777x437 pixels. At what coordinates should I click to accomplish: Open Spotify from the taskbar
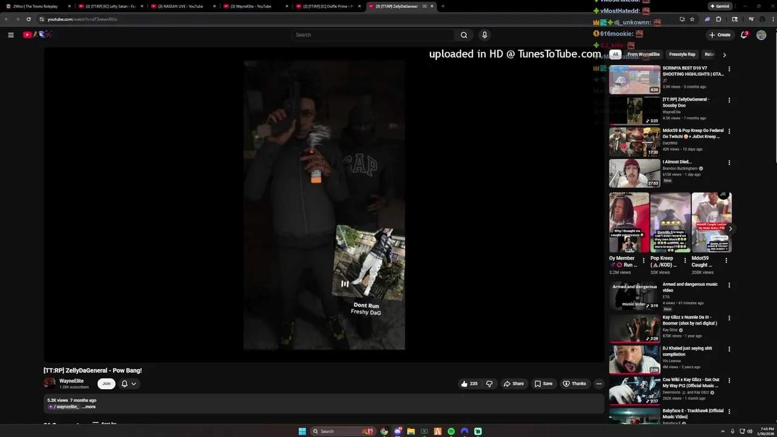point(451,432)
